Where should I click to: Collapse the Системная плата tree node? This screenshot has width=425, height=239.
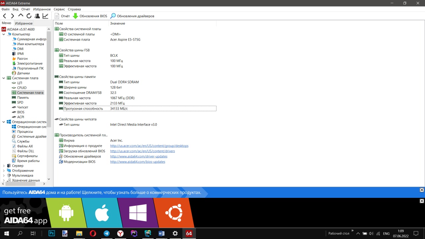4,78
